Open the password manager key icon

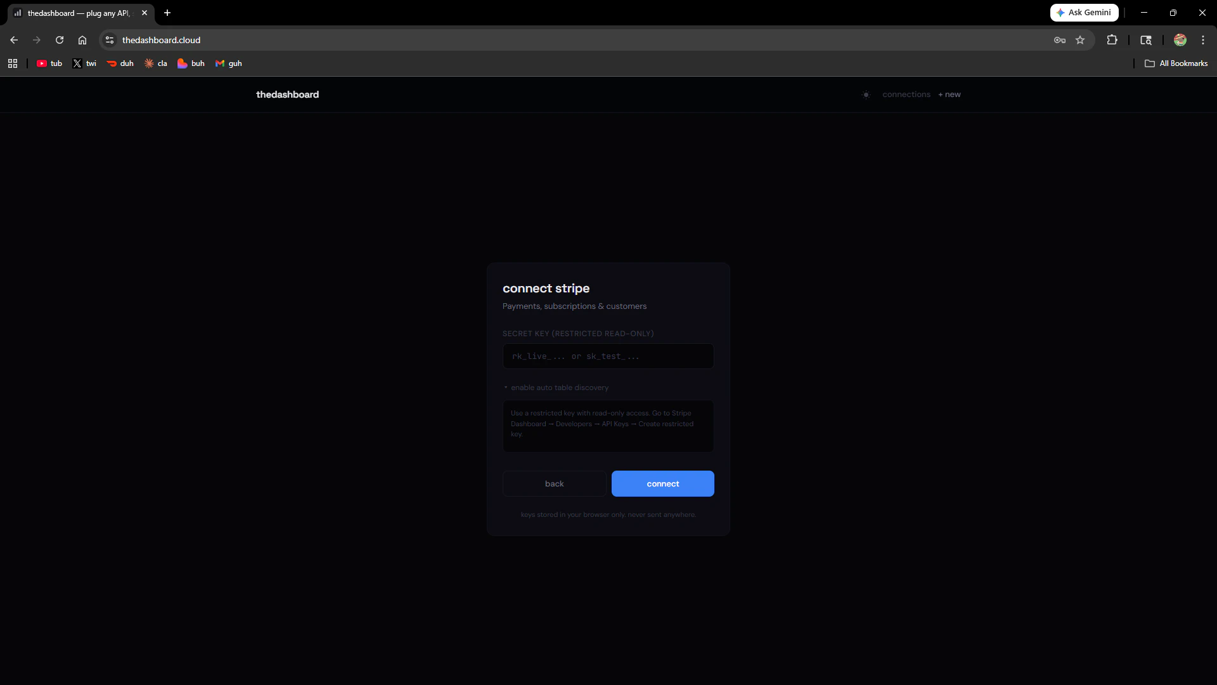1059,39
